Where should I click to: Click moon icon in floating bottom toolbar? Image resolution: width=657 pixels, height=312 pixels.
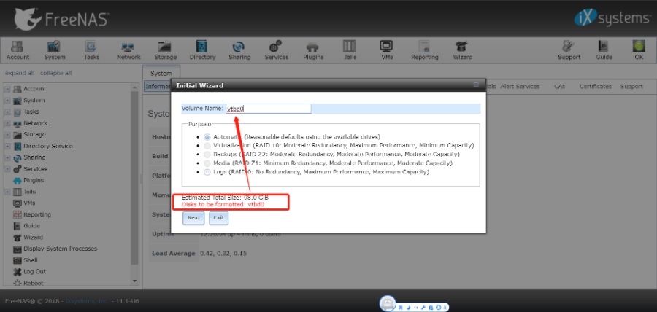click(408, 308)
